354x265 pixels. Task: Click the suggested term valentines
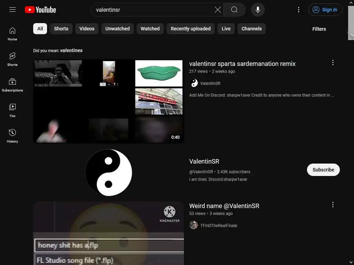[x=71, y=50]
